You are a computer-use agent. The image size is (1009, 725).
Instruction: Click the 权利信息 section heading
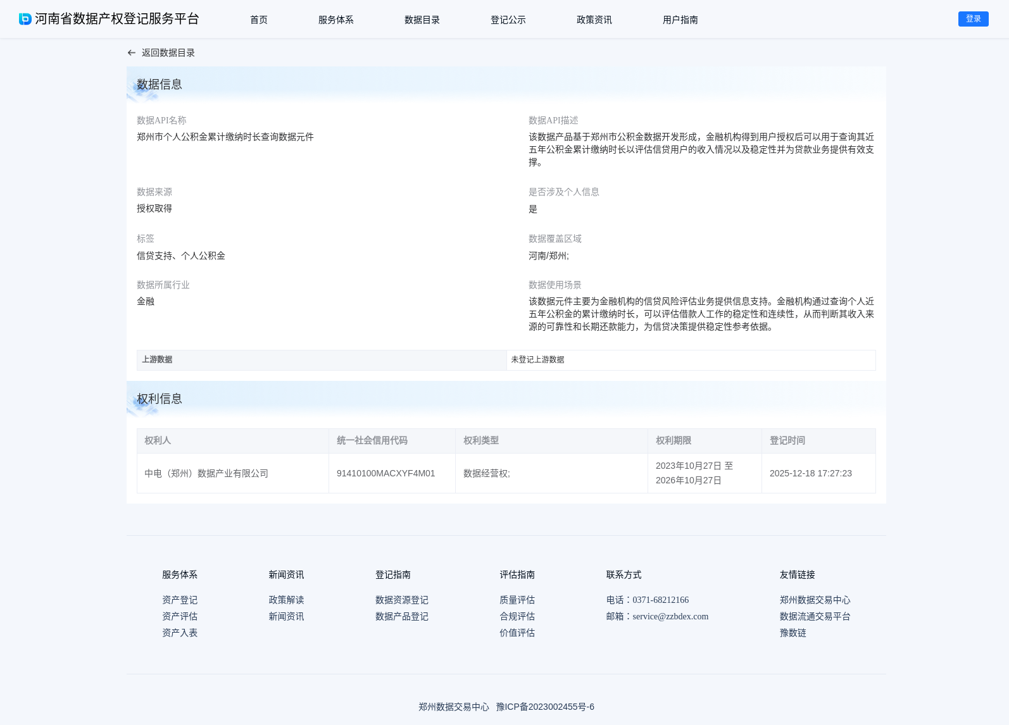click(x=160, y=399)
